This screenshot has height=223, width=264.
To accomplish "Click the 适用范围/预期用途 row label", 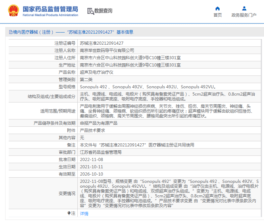I will [58, 111].
